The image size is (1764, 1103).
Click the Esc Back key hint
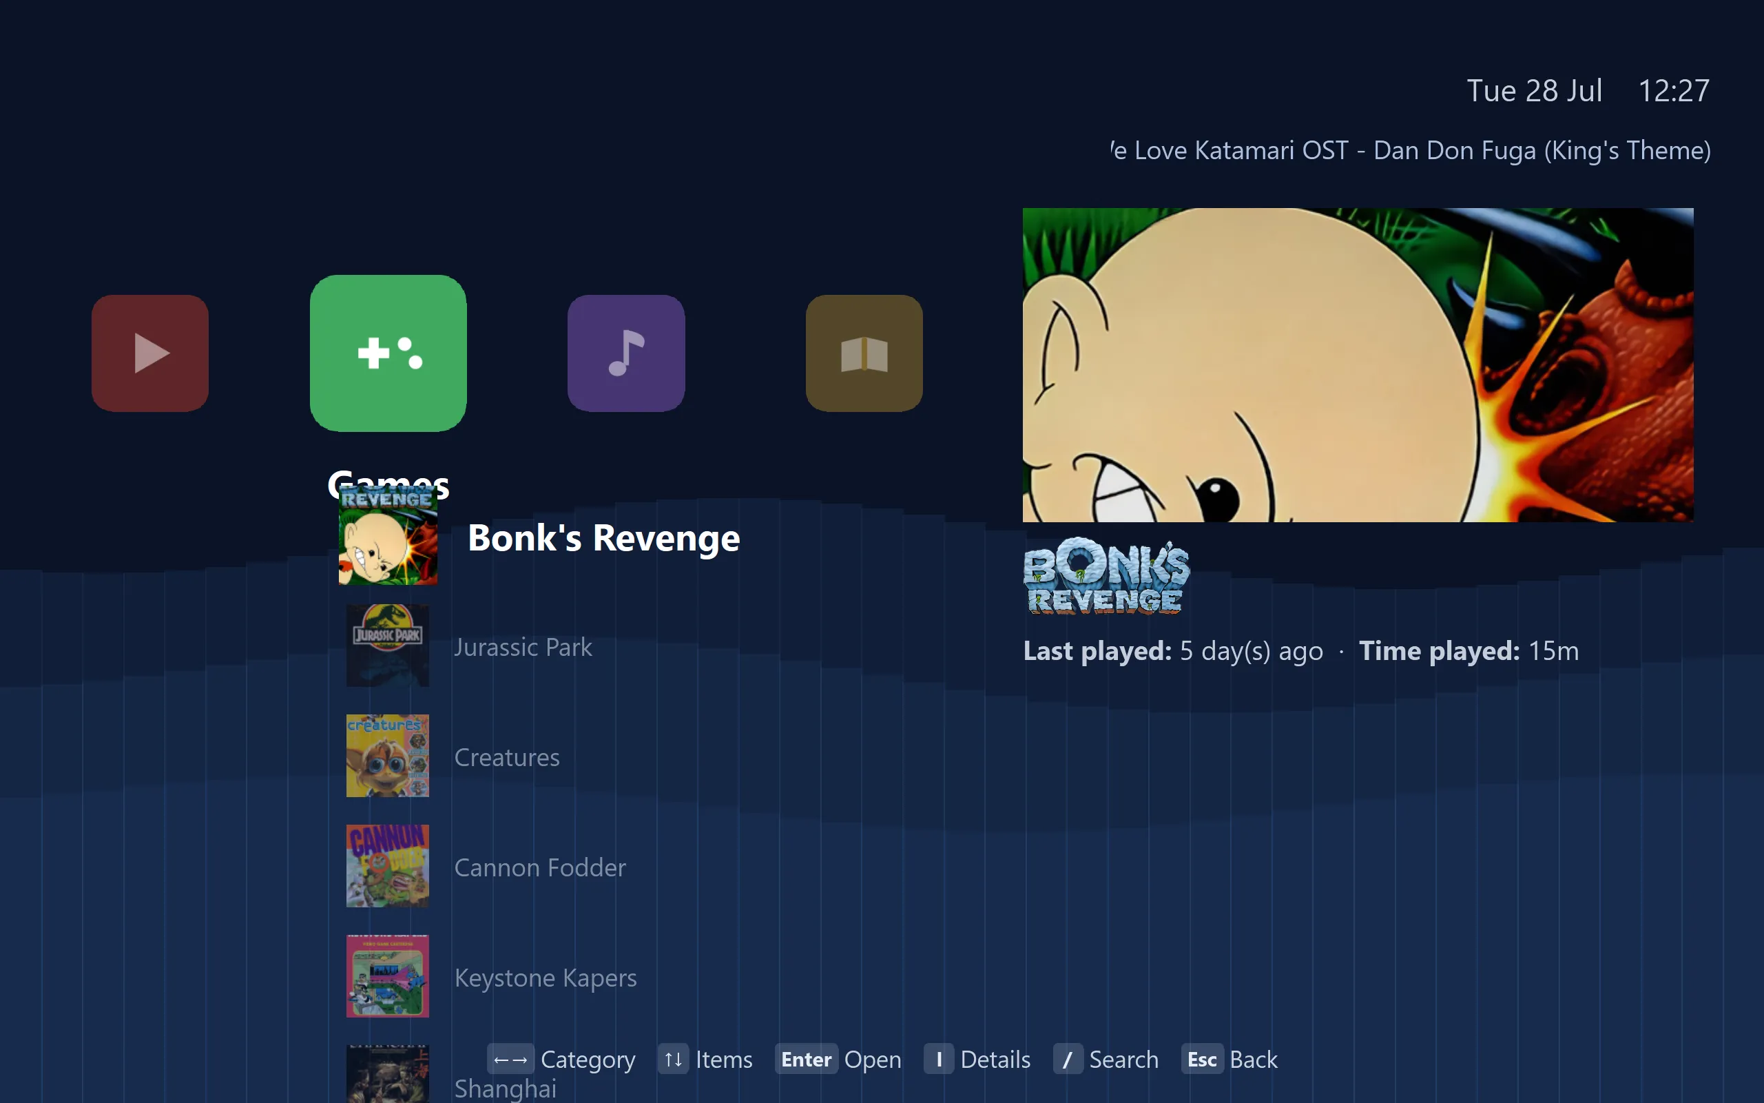pyautogui.click(x=1229, y=1059)
